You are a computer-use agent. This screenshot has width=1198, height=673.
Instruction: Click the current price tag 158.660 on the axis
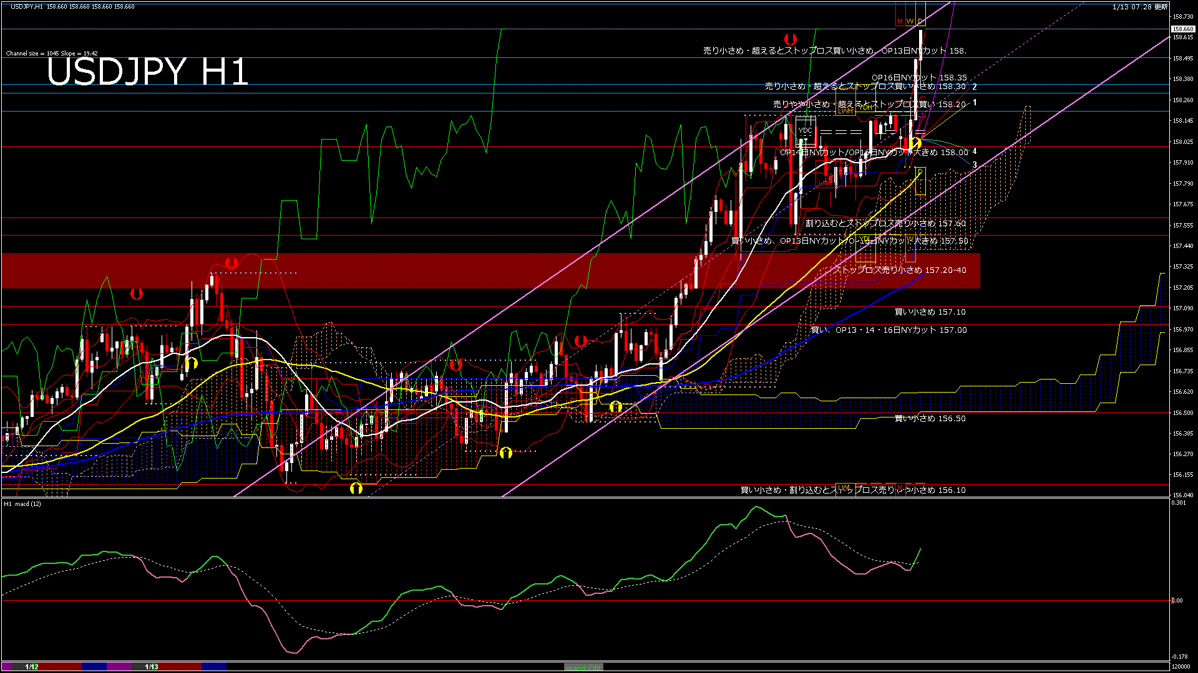click(1183, 29)
